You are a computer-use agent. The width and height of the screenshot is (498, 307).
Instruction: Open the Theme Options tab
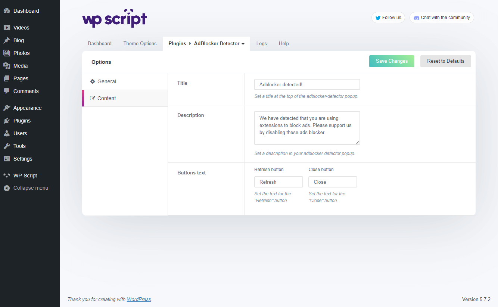click(x=140, y=44)
